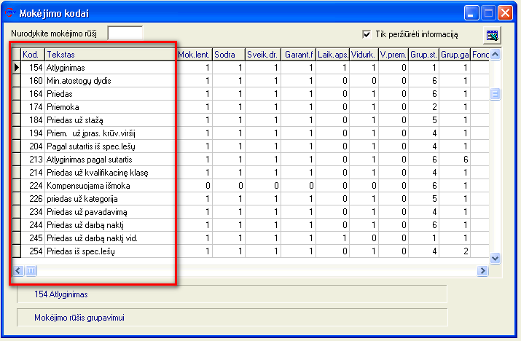Click code cell 213
521x341 pixels.
pos(33,160)
